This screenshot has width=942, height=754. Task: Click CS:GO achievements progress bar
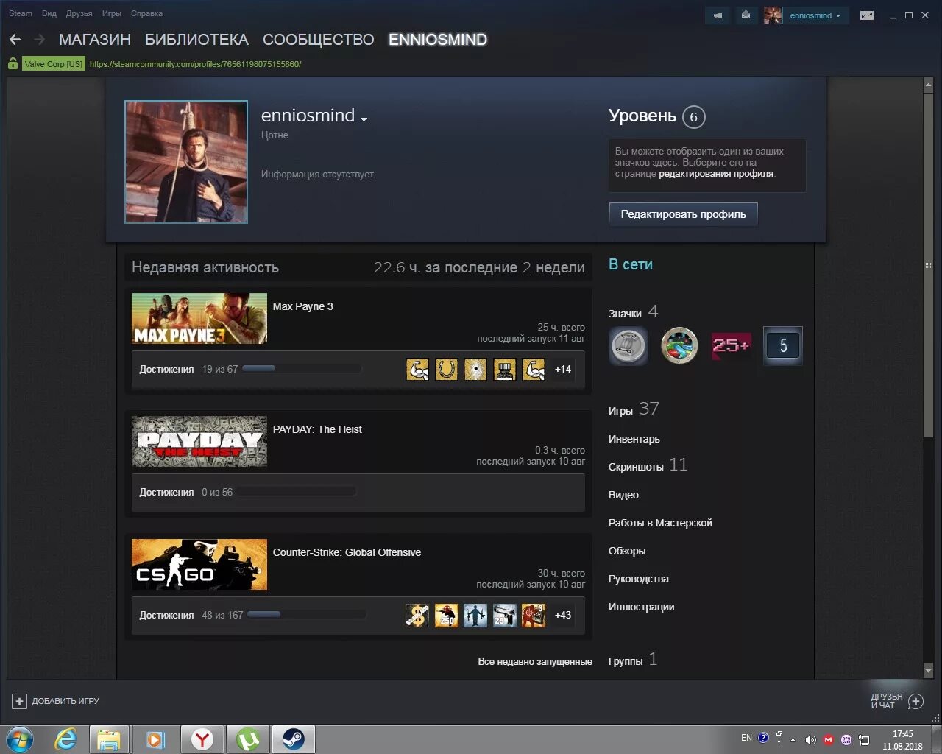307,615
